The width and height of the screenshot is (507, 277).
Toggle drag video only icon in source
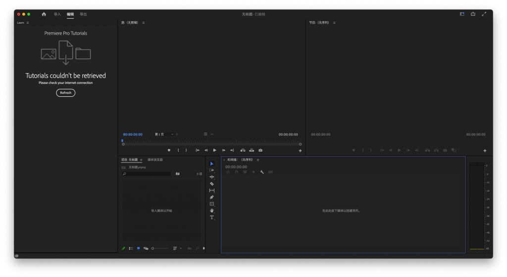pyautogui.click(x=205, y=134)
